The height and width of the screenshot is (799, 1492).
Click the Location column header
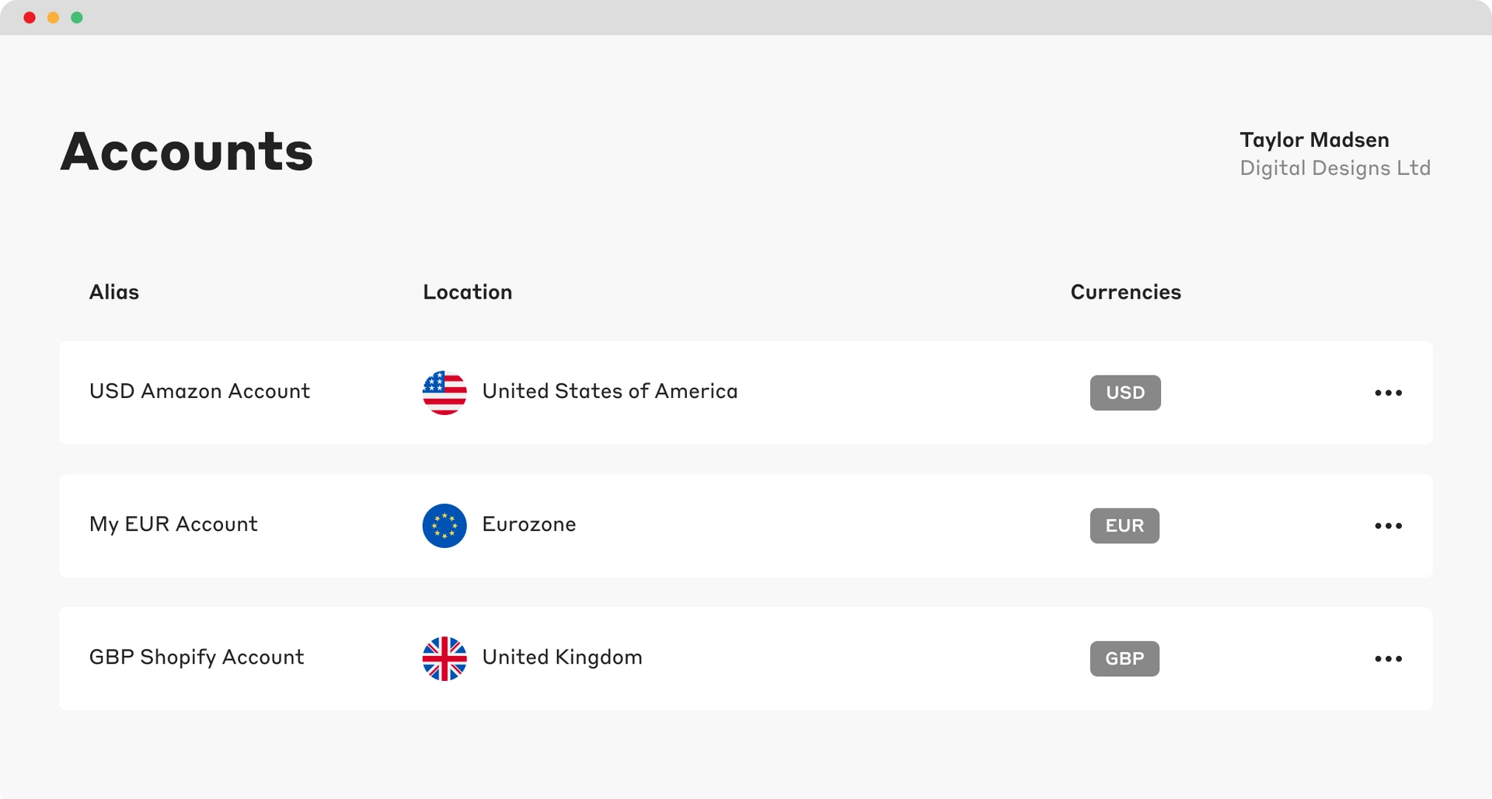(x=467, y=292)
